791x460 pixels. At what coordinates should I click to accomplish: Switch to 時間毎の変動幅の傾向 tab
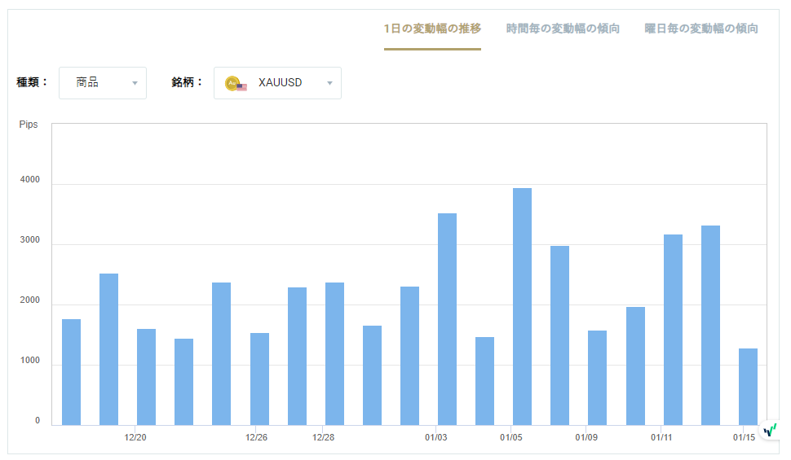563,28
